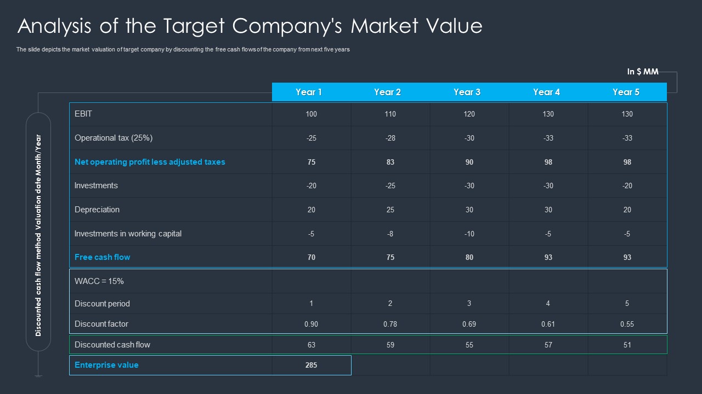Click Discounted cash flow value 57
Screen dimensions: 702x394
click(x=548, y=345)
